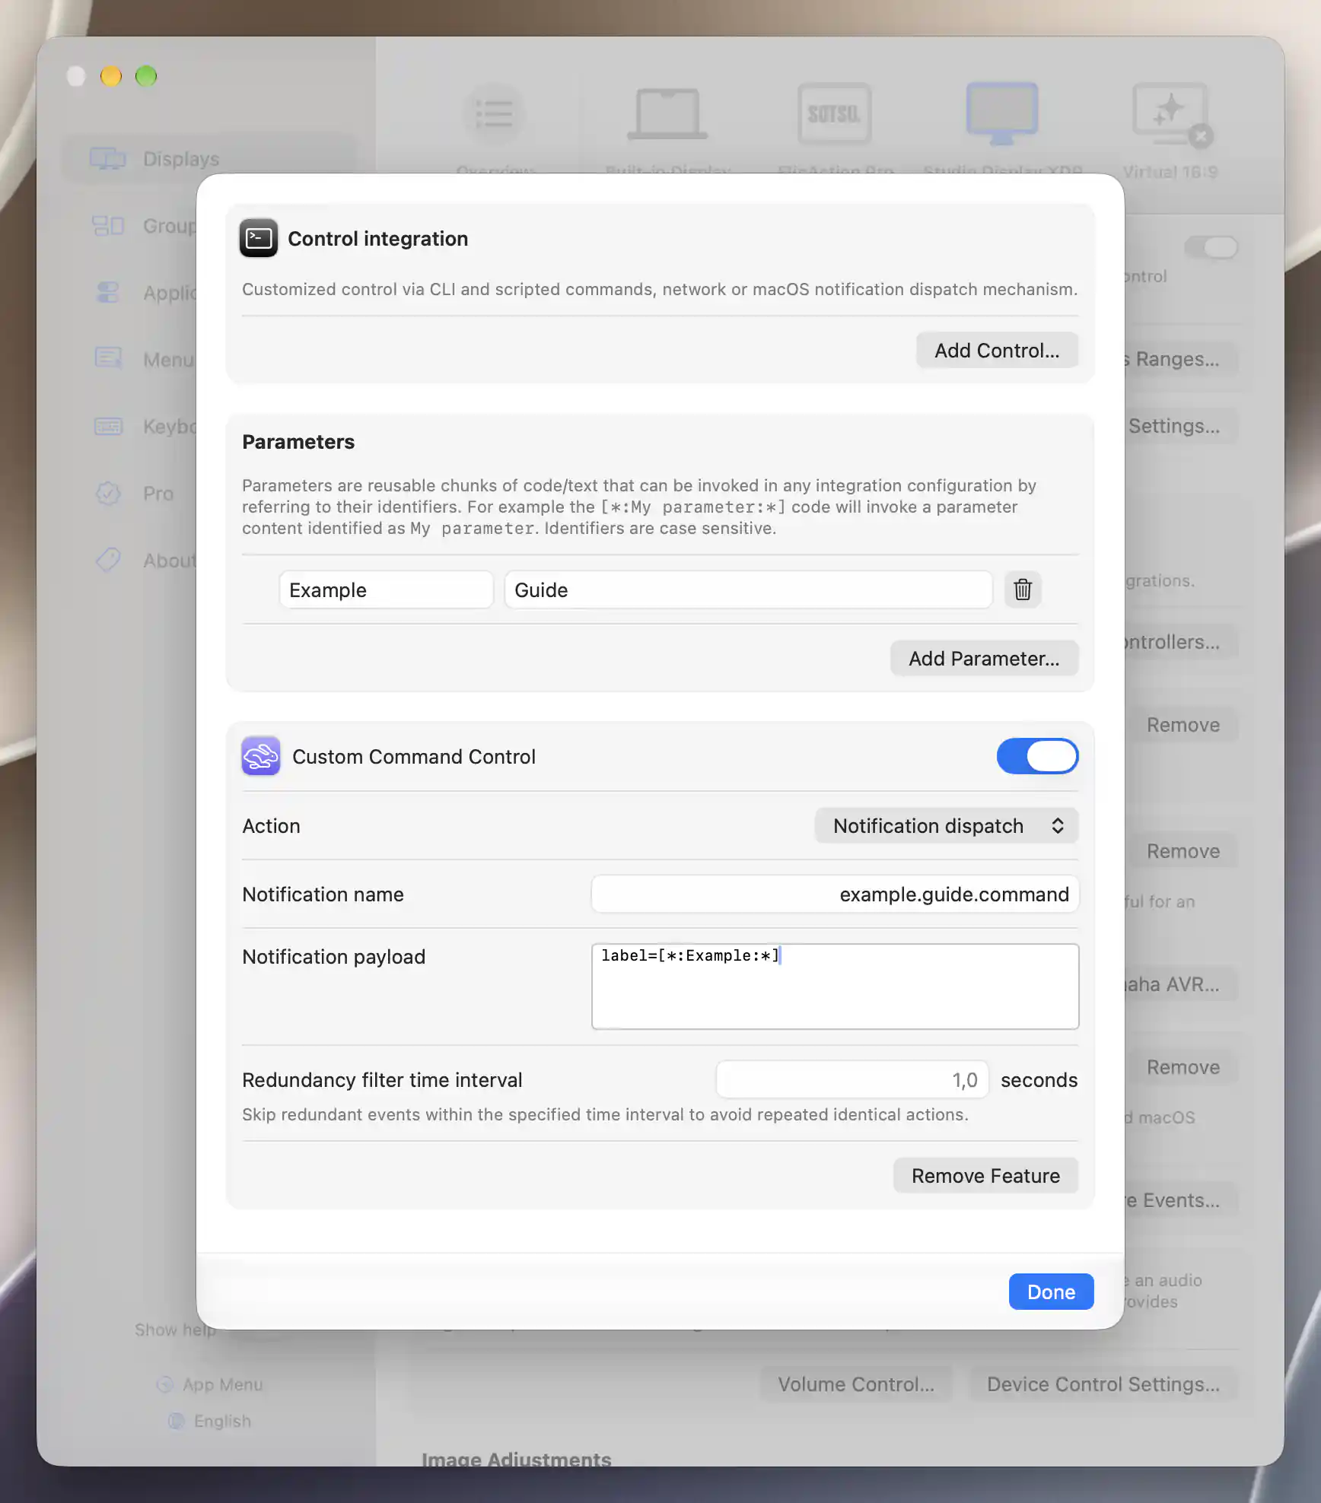The image size is (1321, 1503).
Task: Click the blue Done button
Action: point(1051,1292)
